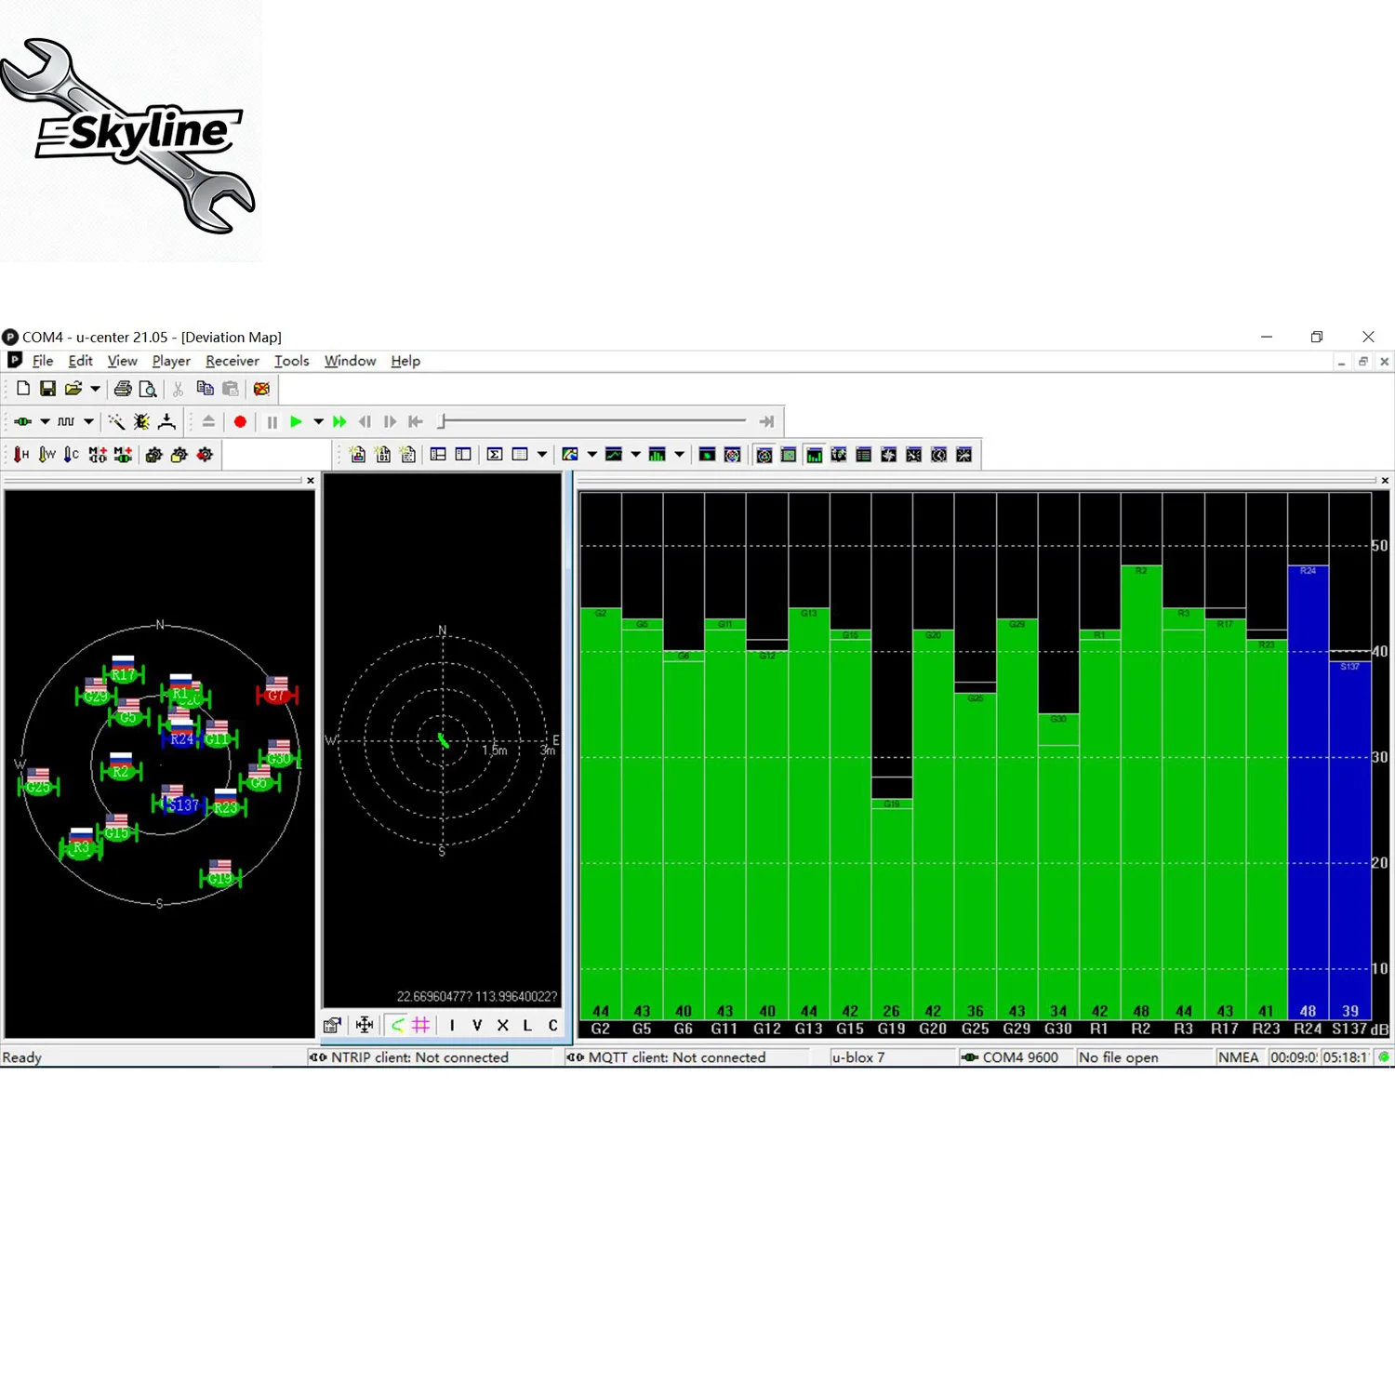Screen dimensions: 1395x1395
Task: Click the skip to end button
Action: click(766, 421)
